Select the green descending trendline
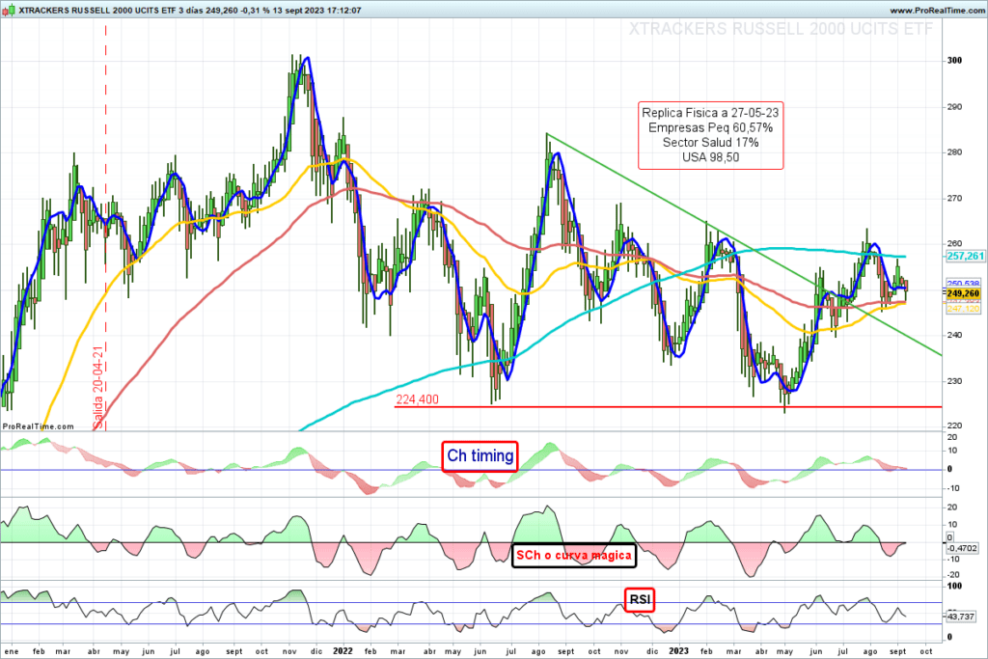 (744, 244)
